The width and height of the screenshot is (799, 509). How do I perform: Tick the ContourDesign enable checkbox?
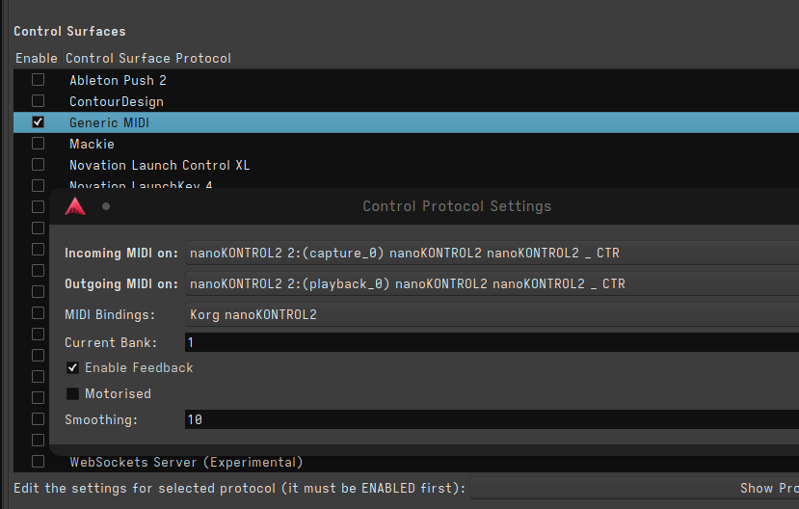[39, 101]
